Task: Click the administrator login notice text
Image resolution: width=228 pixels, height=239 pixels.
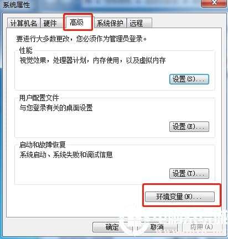Action: tap(81, 39)
